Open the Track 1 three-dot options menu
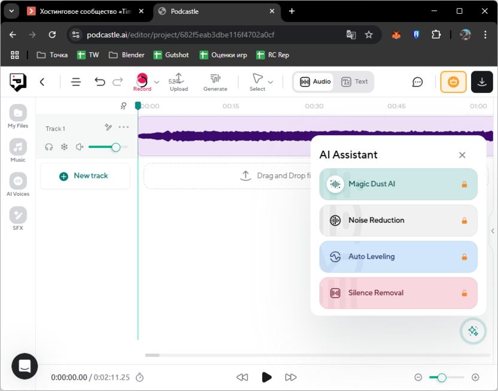 point(123,127)
